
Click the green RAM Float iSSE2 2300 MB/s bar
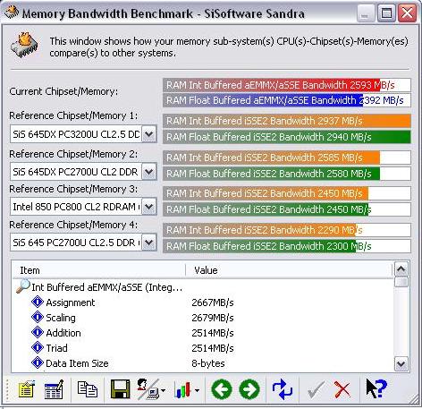[287, 246]
